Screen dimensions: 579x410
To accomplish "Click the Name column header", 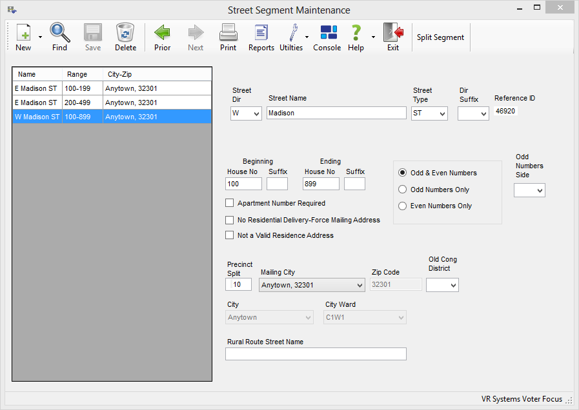I will coord(37,74).
